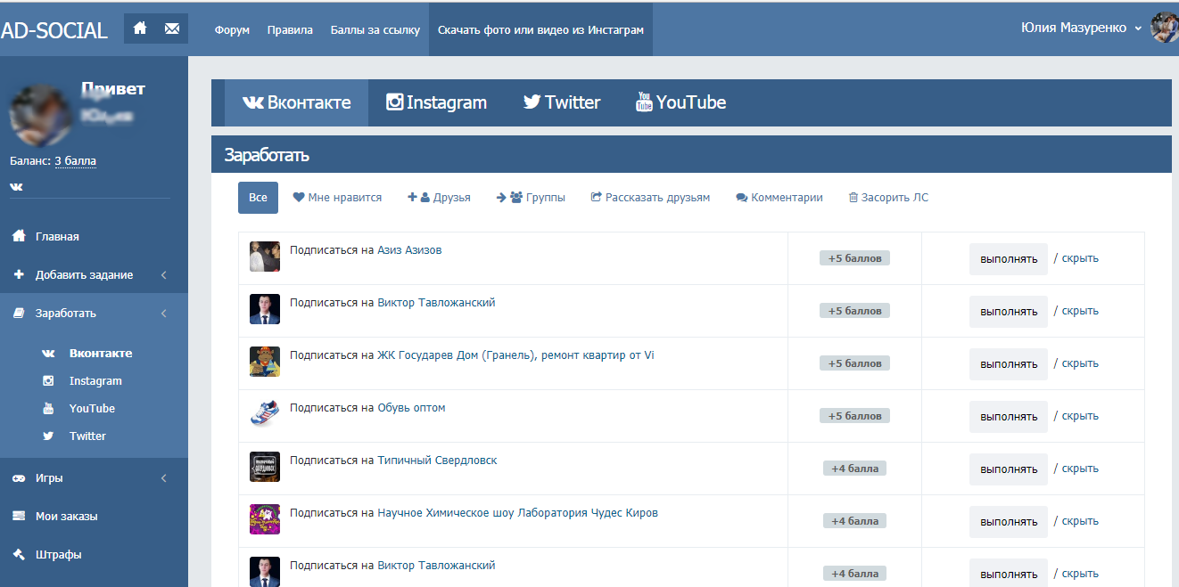The image size is (1179, 587).
Task: Click the Азиз Азизов avatar thumbnail
Action: 265,257
